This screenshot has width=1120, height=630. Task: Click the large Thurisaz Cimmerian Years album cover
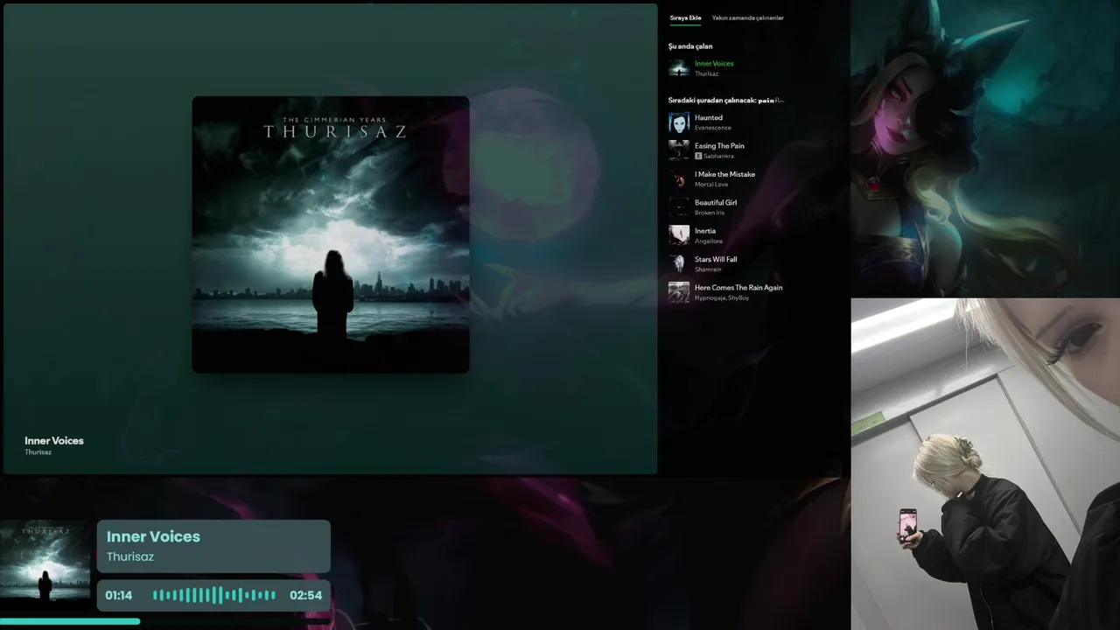point(331,234)
